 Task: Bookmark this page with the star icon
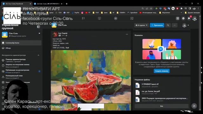151,9
